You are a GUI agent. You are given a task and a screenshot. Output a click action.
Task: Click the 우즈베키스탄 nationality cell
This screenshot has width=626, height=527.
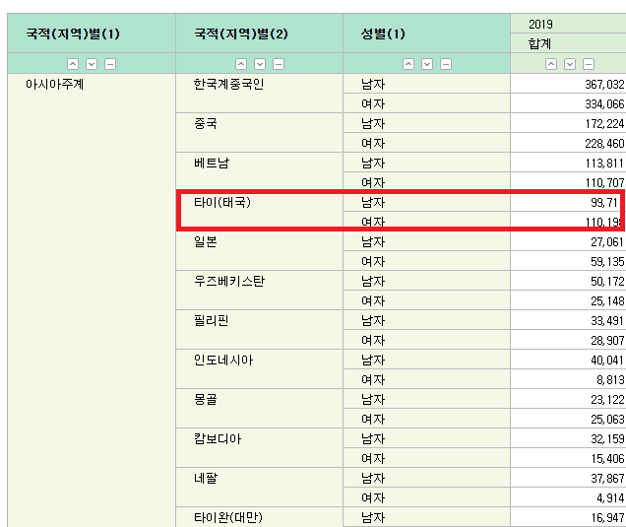(228, 282)
